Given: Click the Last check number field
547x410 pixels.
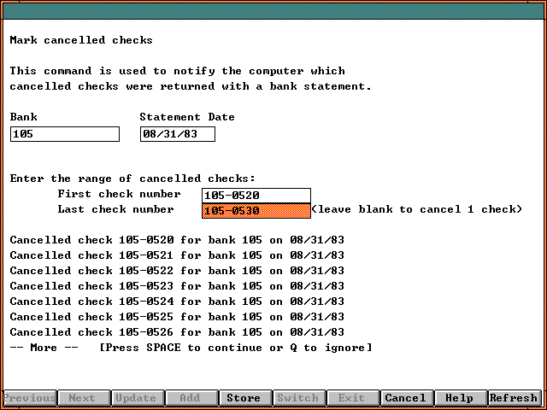Looking at the screenshot, I should point(256,211).
